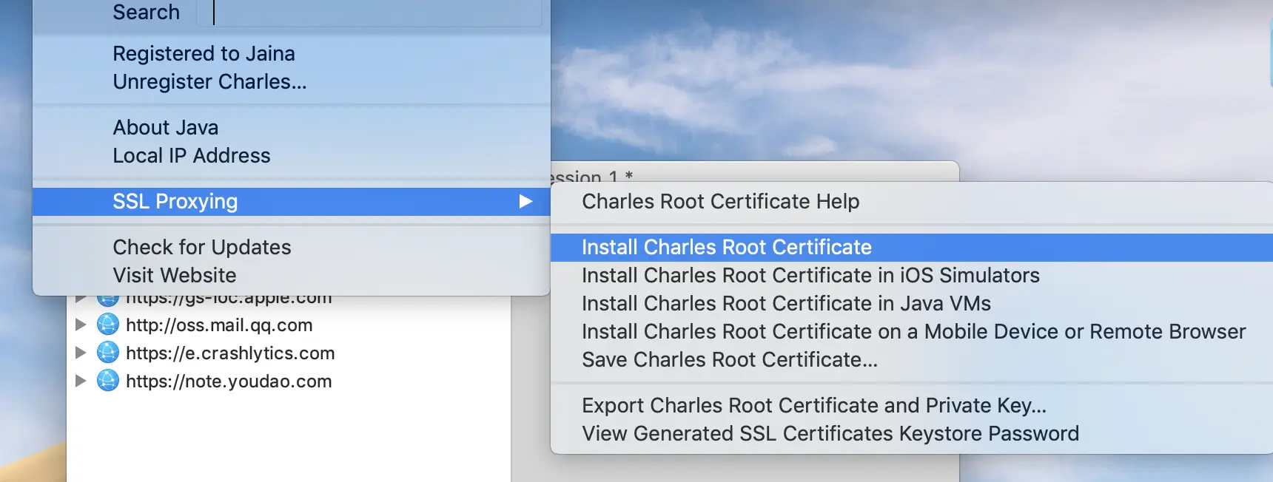The width and height of the screenshot is (1273, 482).
Task: Install certificate on Mobile Device or Remote Browser
Action: 912,331
